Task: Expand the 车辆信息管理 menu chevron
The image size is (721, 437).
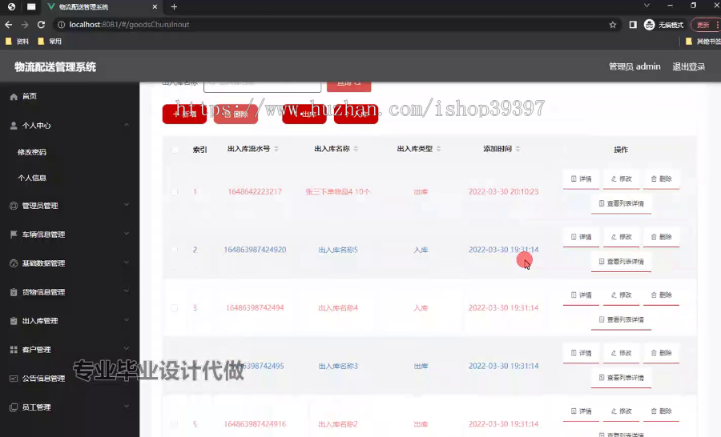Action: (127, 234)
